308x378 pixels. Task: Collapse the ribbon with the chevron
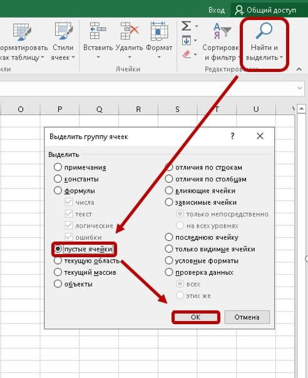[x=299, y=69]
